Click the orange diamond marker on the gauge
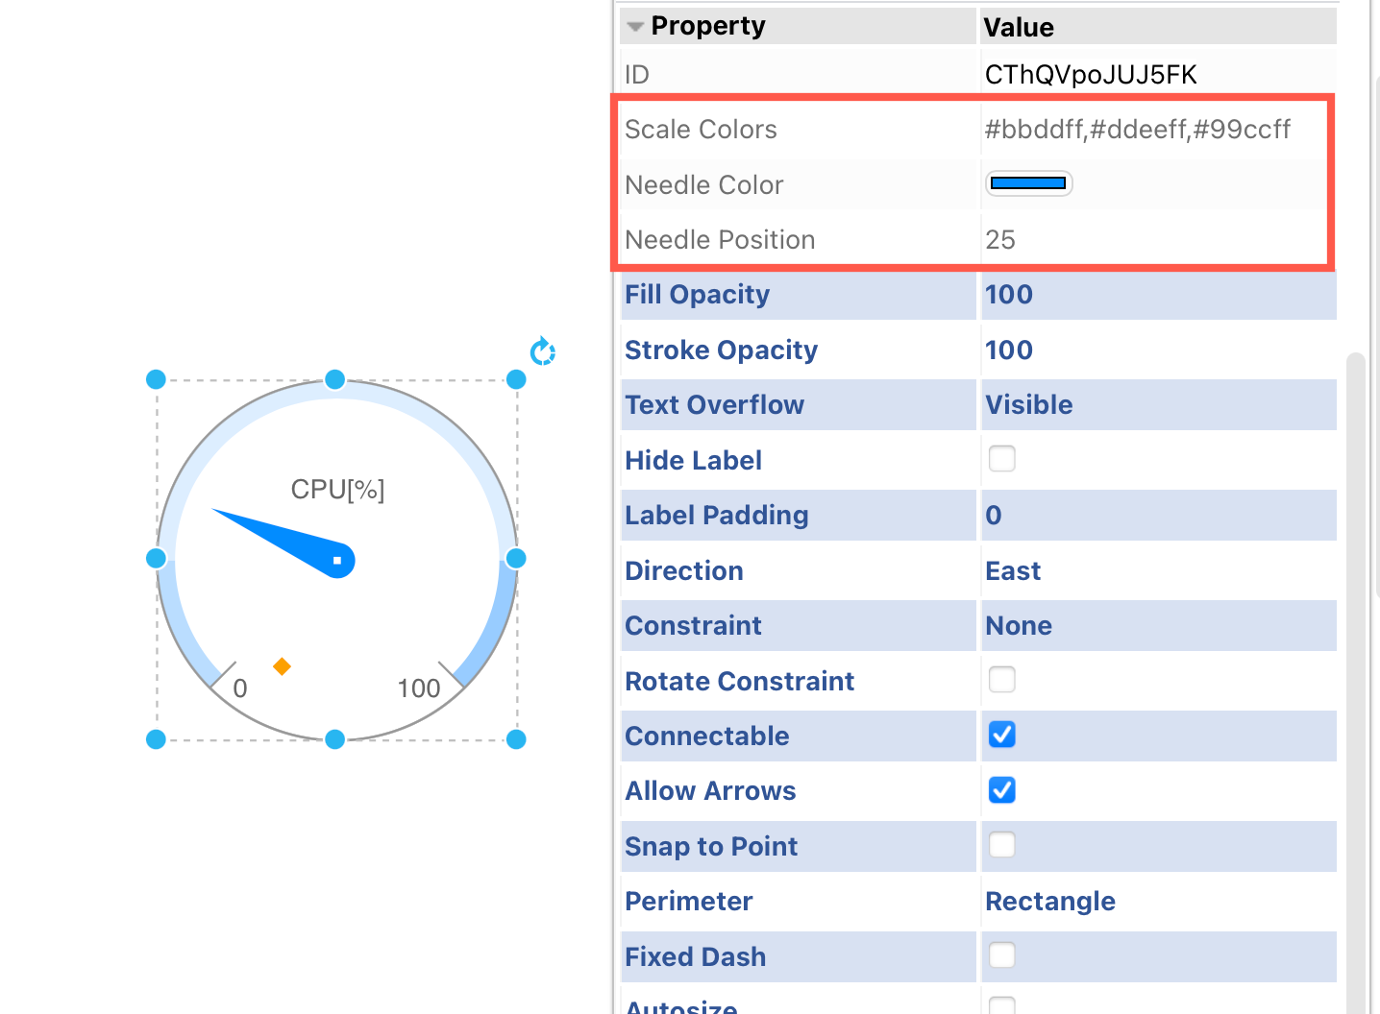This screenshot has width=1380, height=1014. pos(283,665)
